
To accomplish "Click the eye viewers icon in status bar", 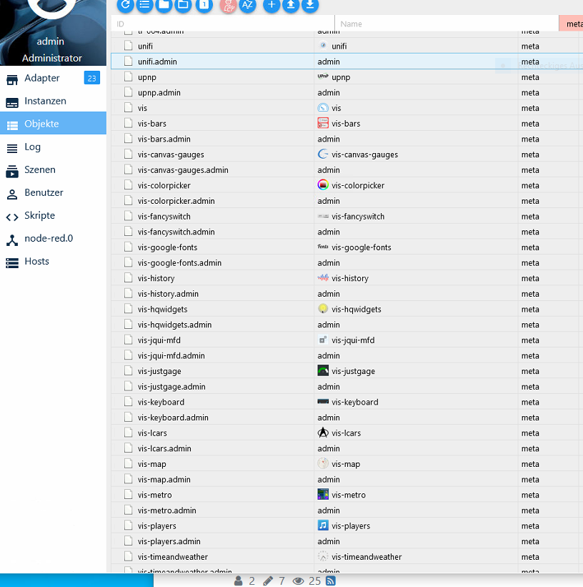I will tap(298, 581).
